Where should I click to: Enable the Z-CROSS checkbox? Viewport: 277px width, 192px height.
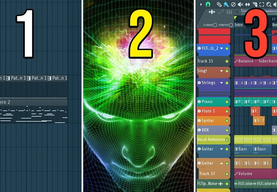pos(215,25)
